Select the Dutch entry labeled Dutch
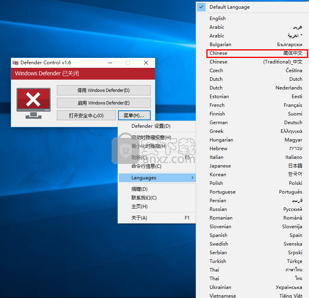309x298 pixels. 253,79
